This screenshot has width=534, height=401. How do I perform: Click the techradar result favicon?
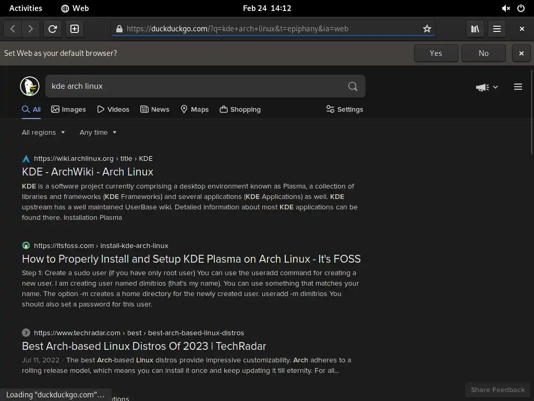click(x=26, y=333)
